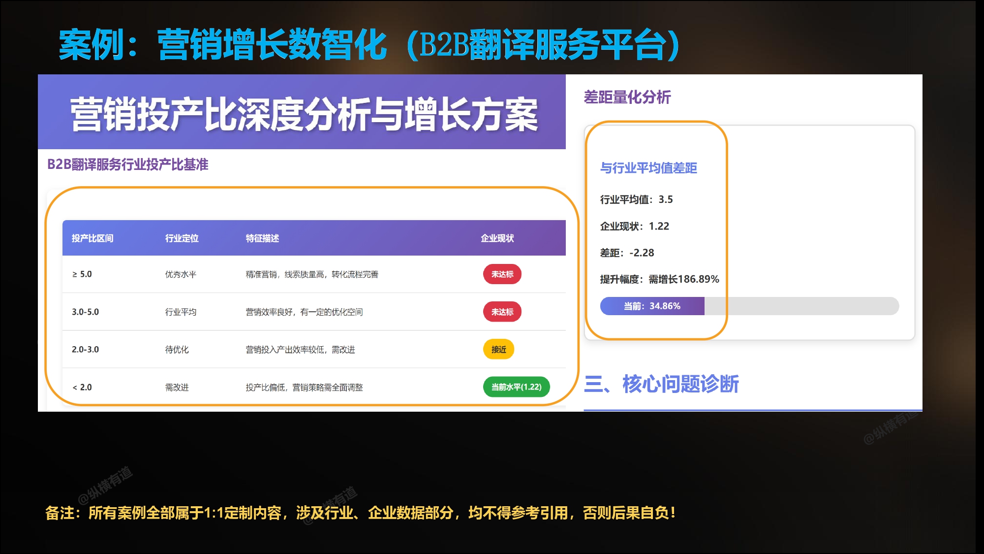The image size is (984, 554).
Task: Click the B2B翻译服务行业投产比基准 subheading
Action: pyautogui.click(x=128, y=164)
